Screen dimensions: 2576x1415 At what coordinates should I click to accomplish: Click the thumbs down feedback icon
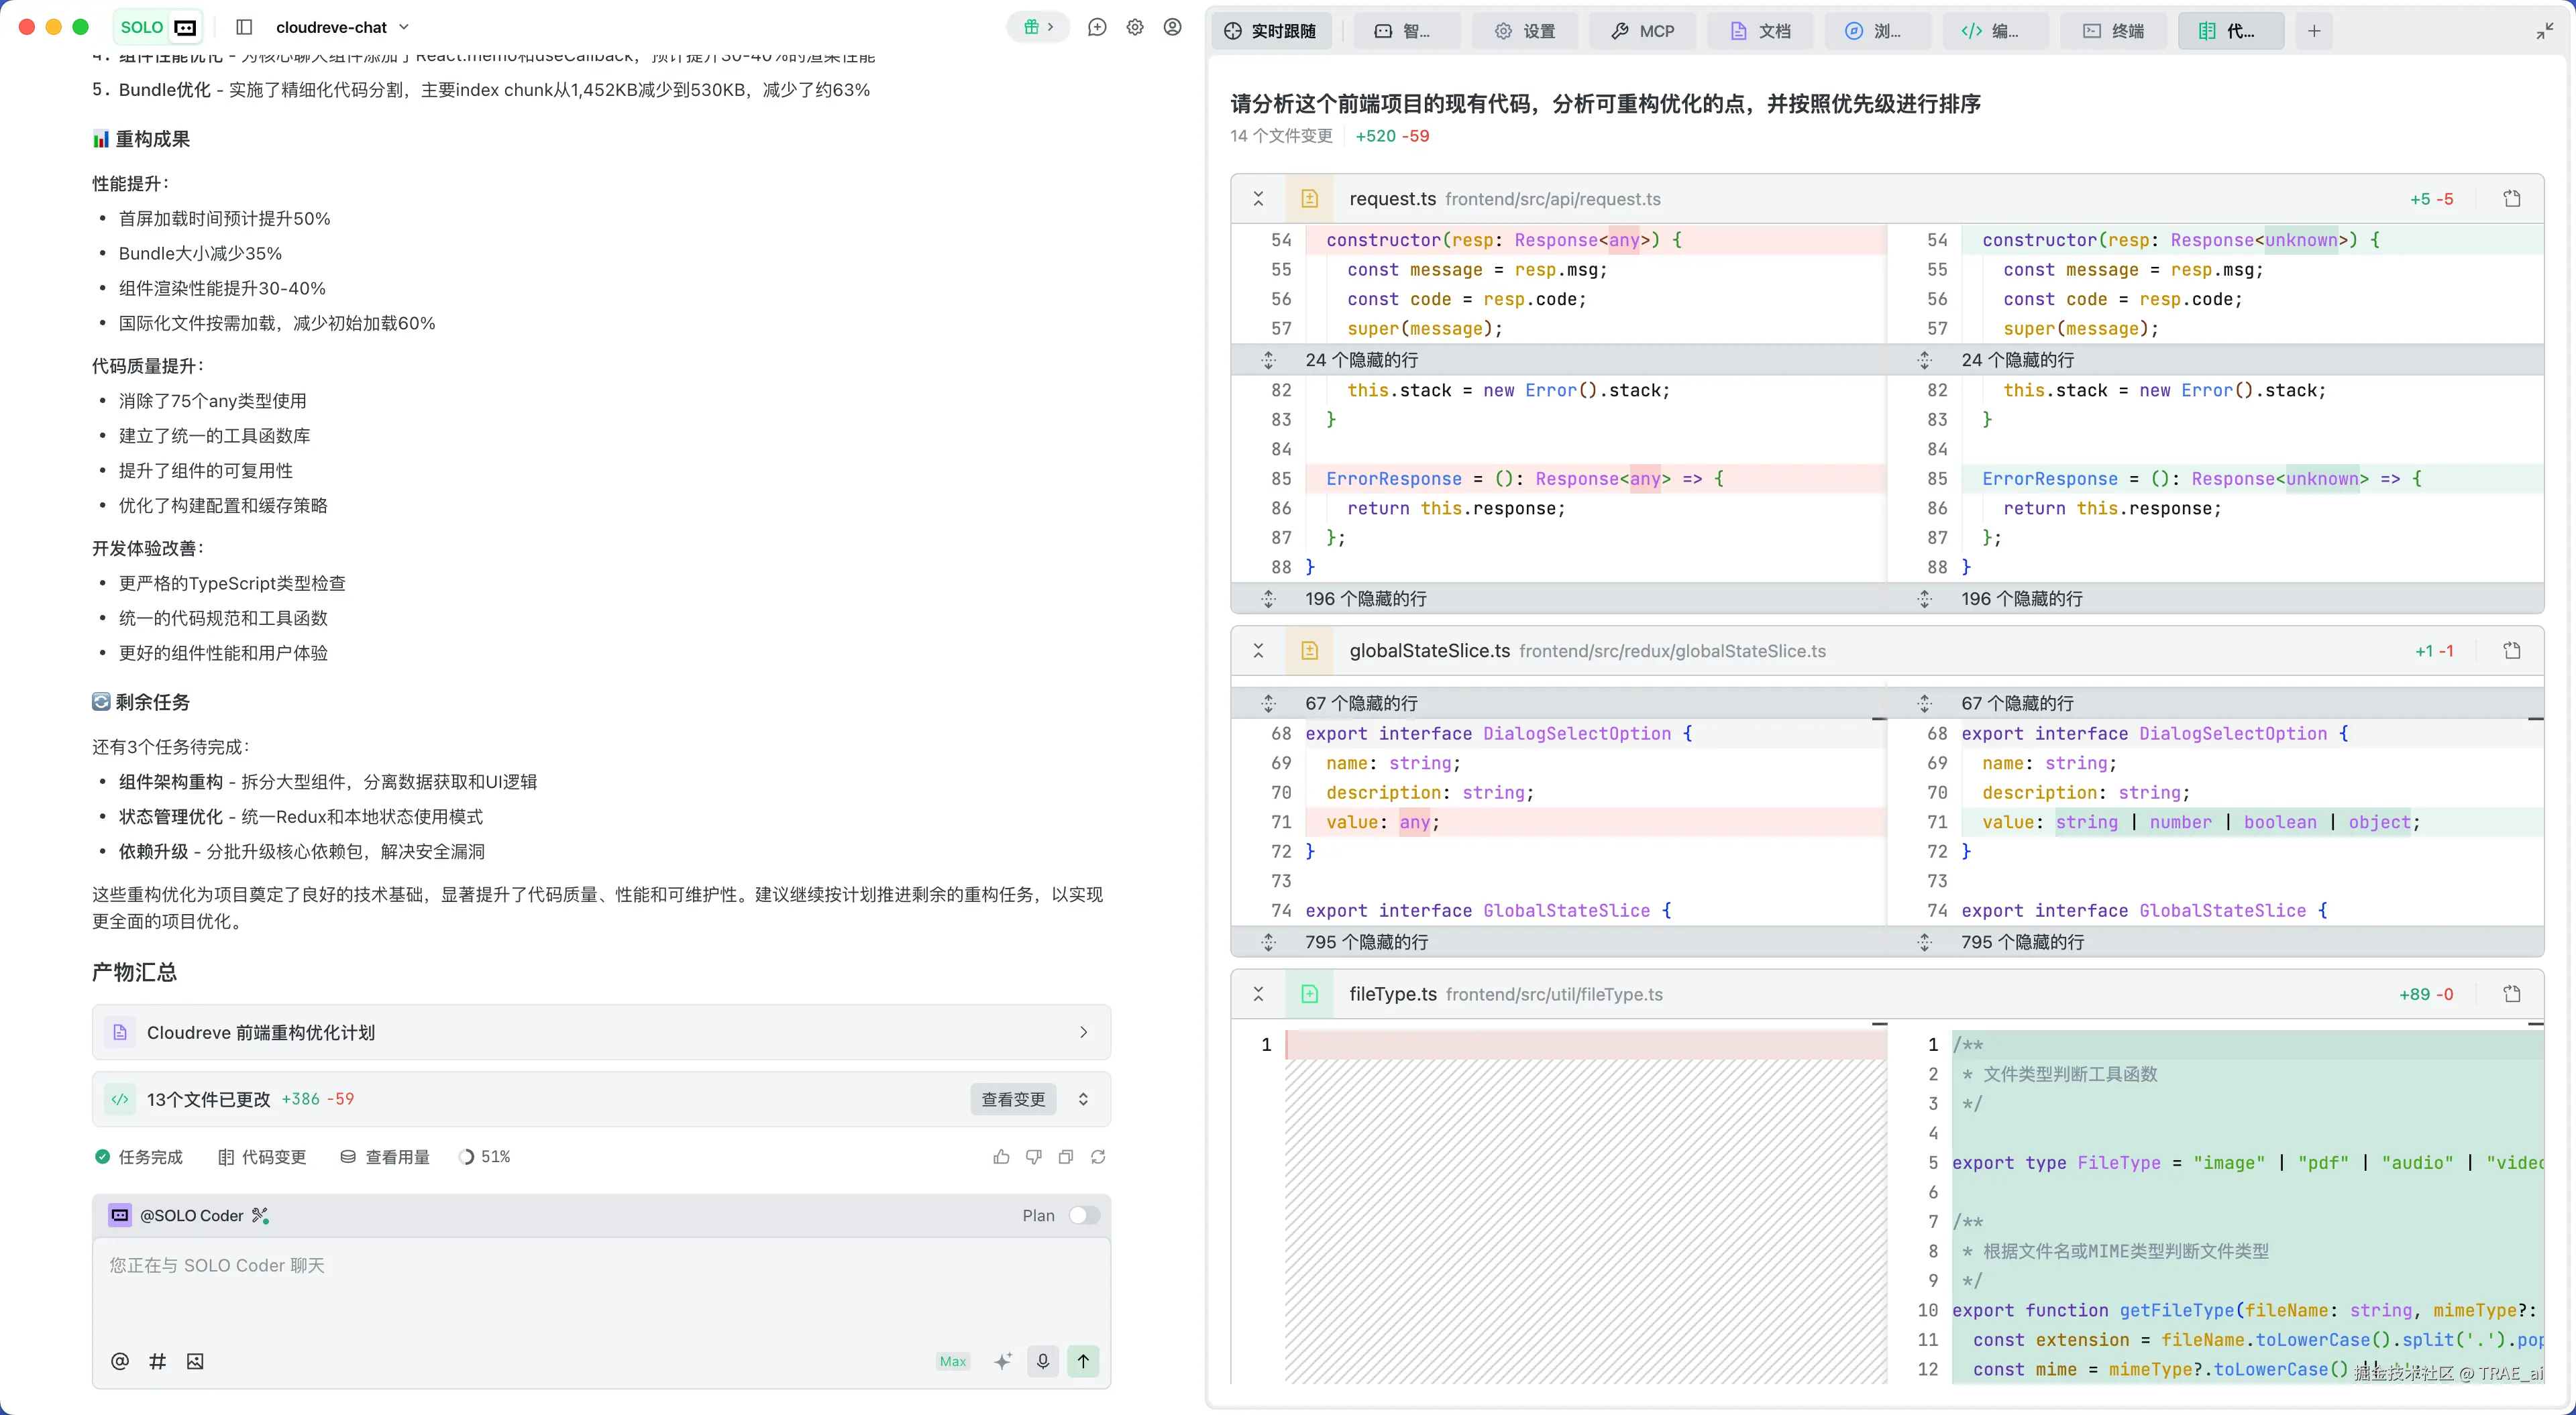tap(1034, 1157)
